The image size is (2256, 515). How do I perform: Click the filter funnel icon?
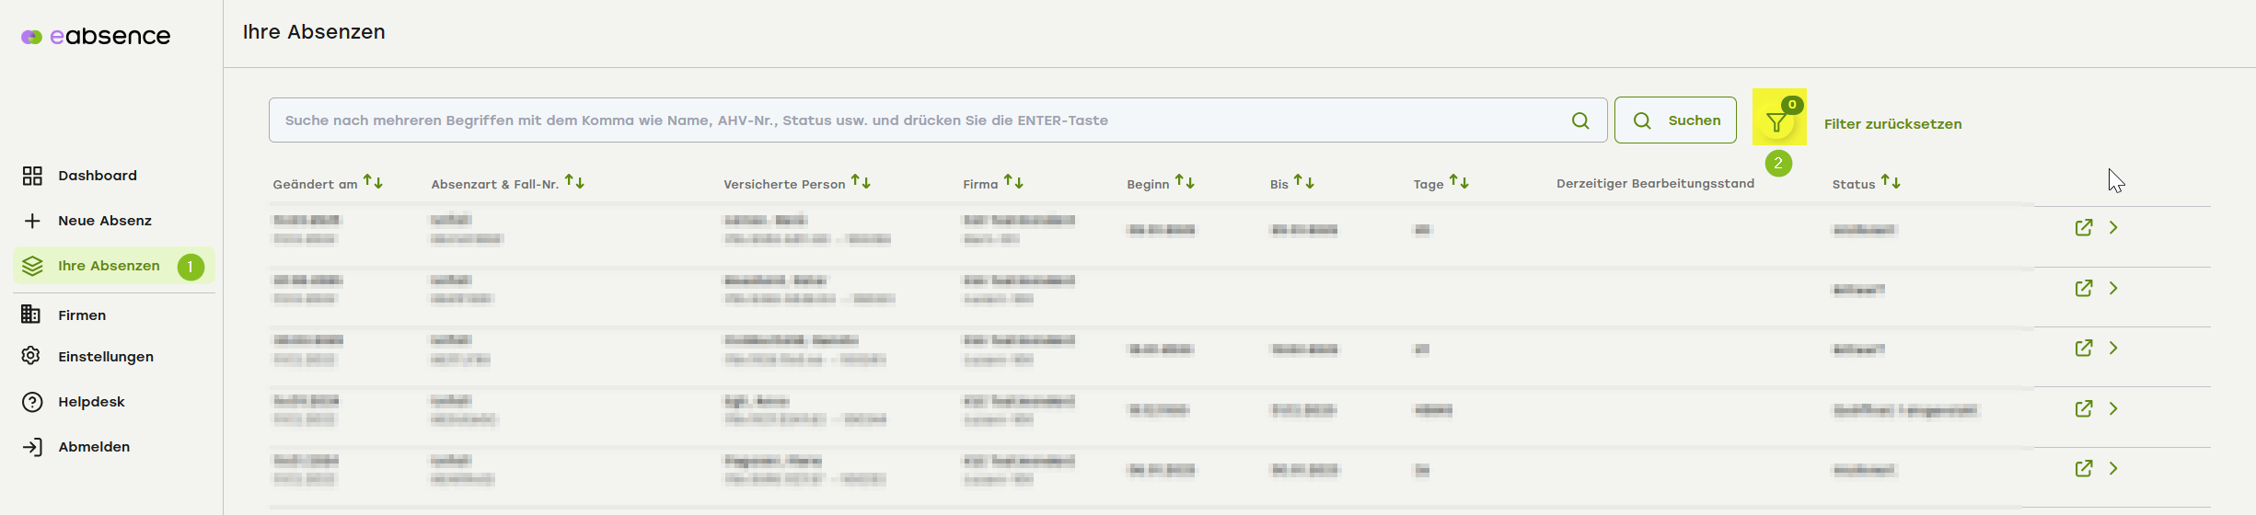click(x=1776, y=121)
